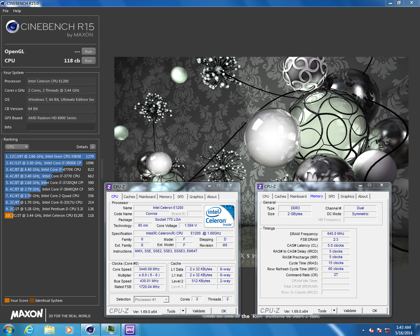The width and height of the screenshot is (420, 336).
Task: Click the Z icon of right CPU-Z window
Action: 260,187
